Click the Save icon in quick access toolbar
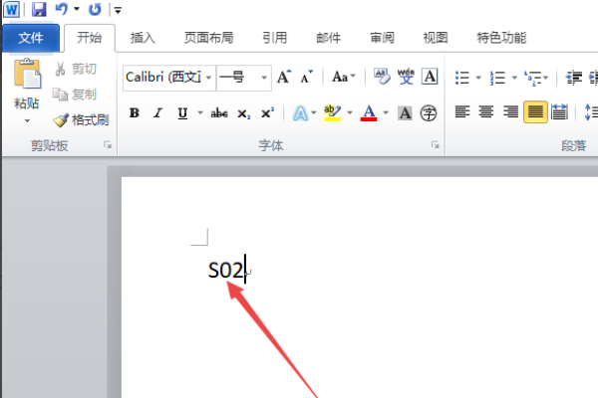 click(39, 9)
